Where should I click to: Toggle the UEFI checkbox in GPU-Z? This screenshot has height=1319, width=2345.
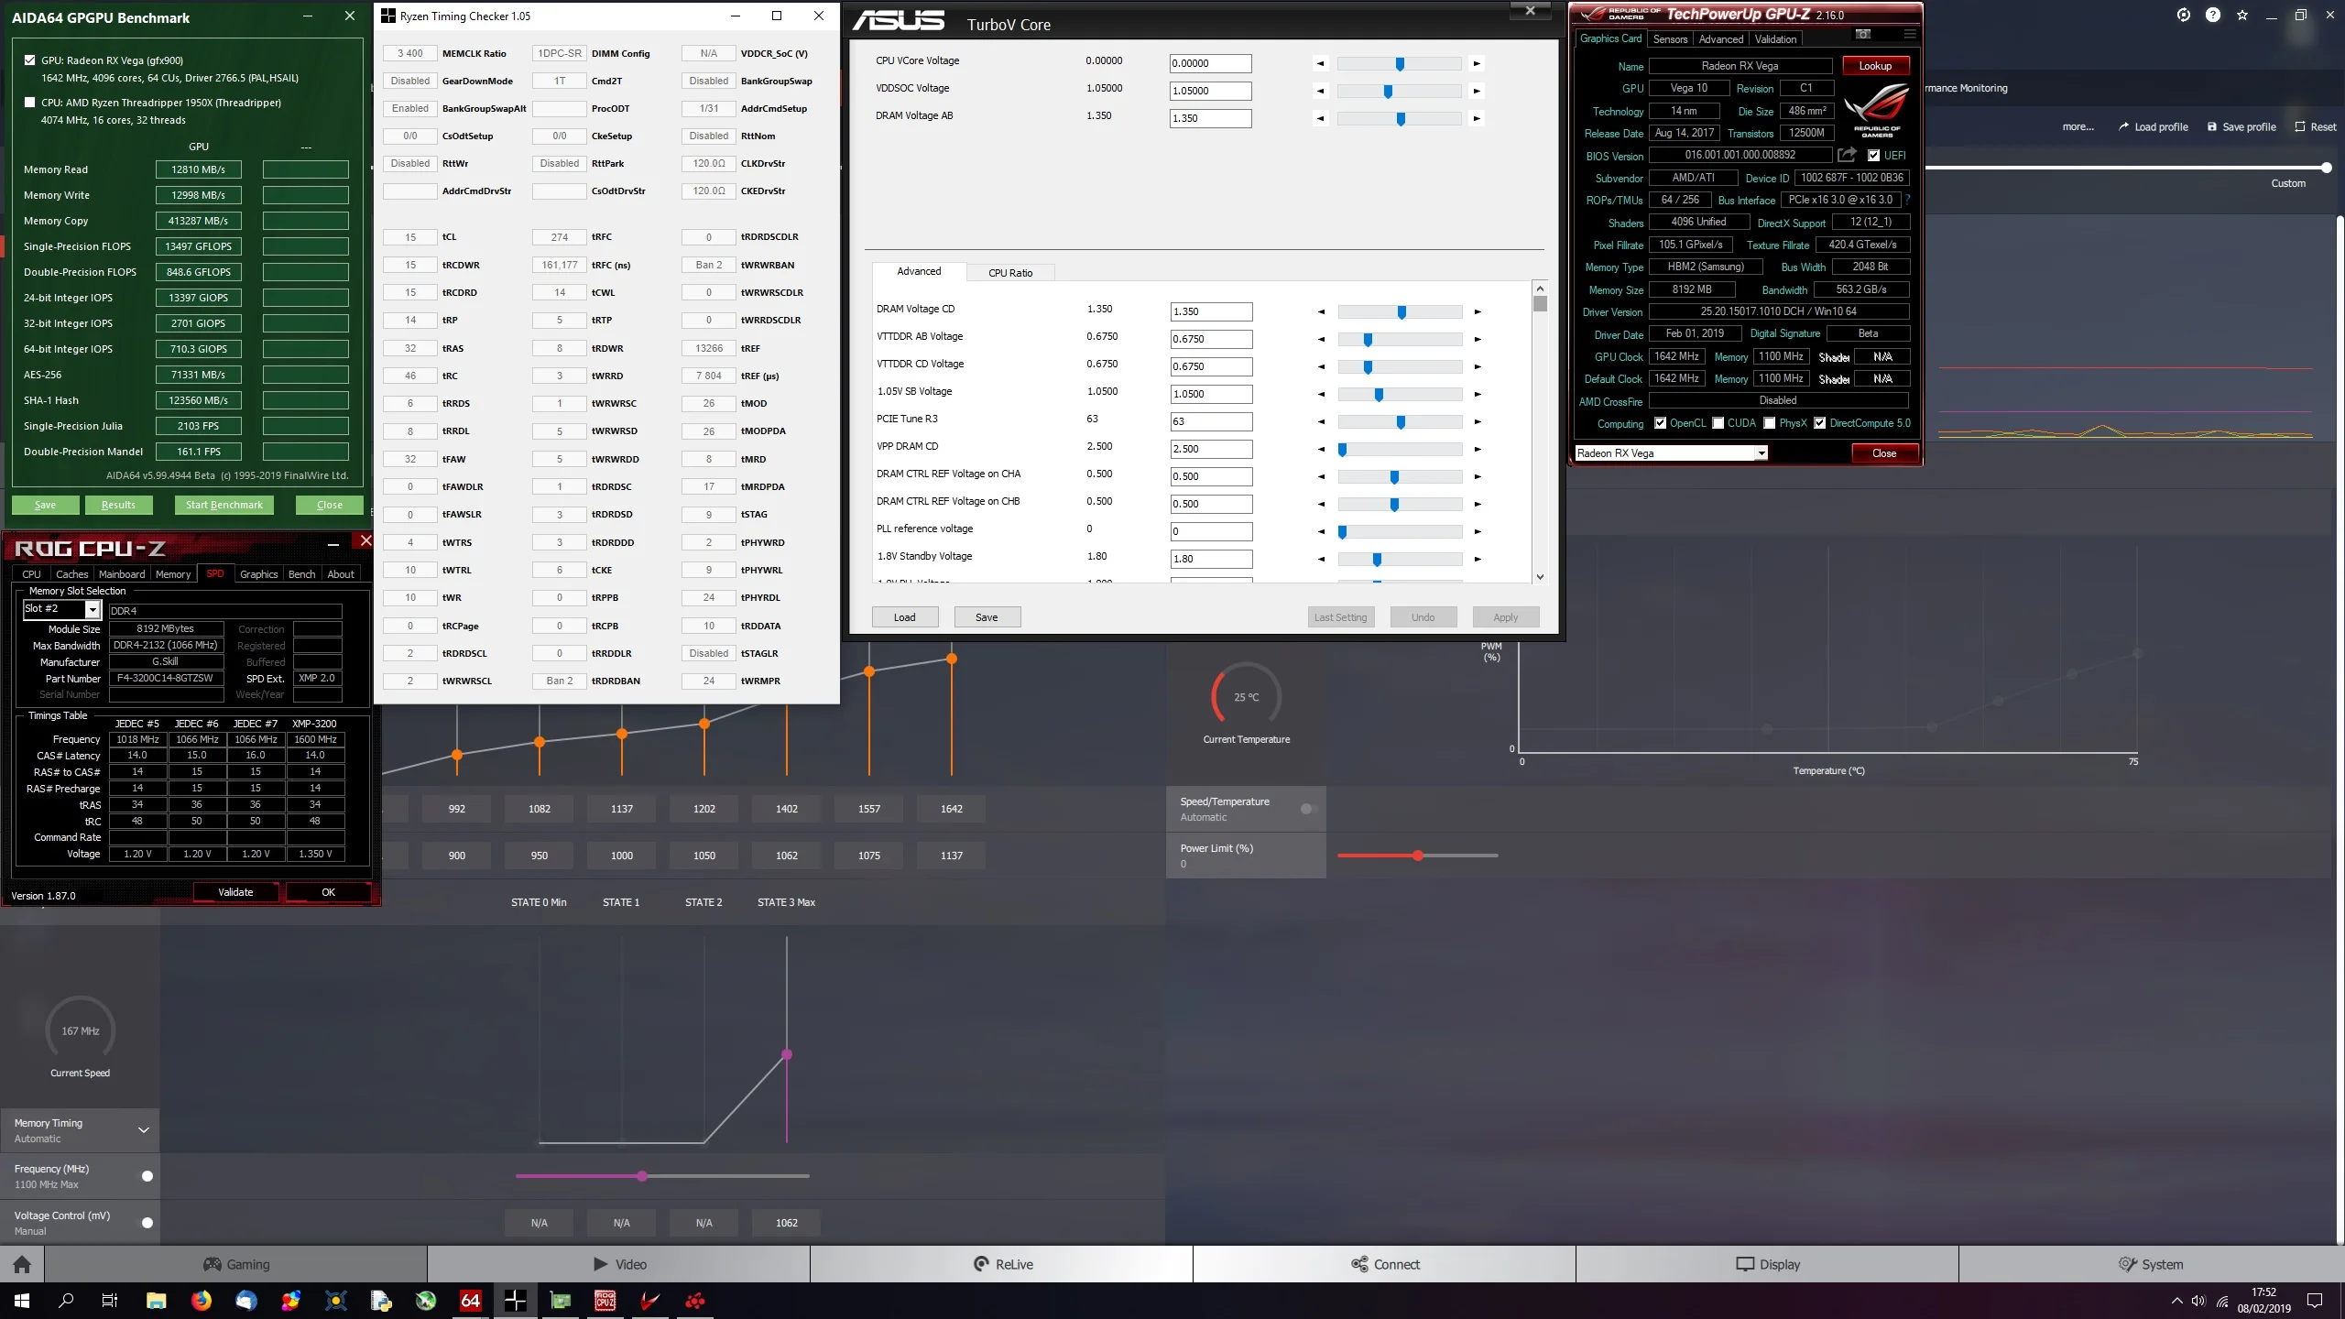point(1874,156)
